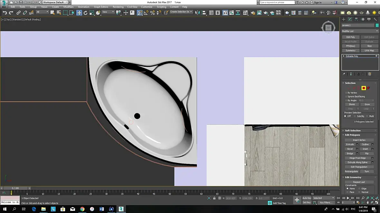Open the Mirror tool
The width and height of the screenshot is (380, 213).
[197, 13]
